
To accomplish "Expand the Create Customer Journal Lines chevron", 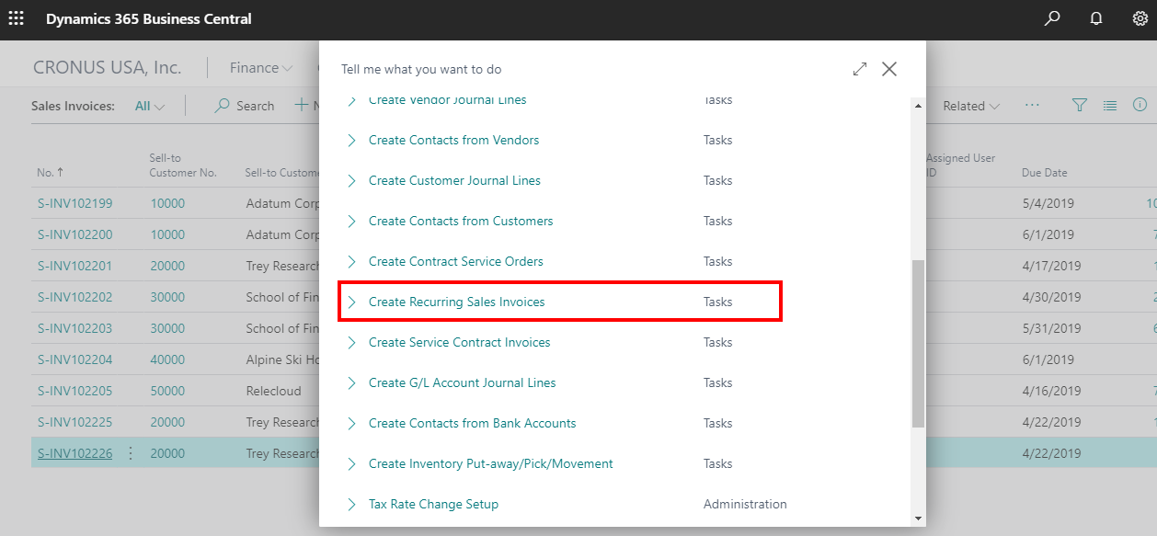I will click(x=351, y=181).
